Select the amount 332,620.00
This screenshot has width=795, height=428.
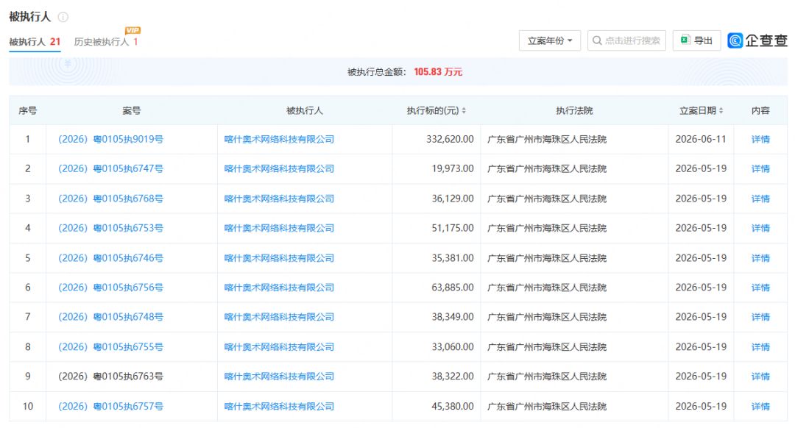point(450,139)
